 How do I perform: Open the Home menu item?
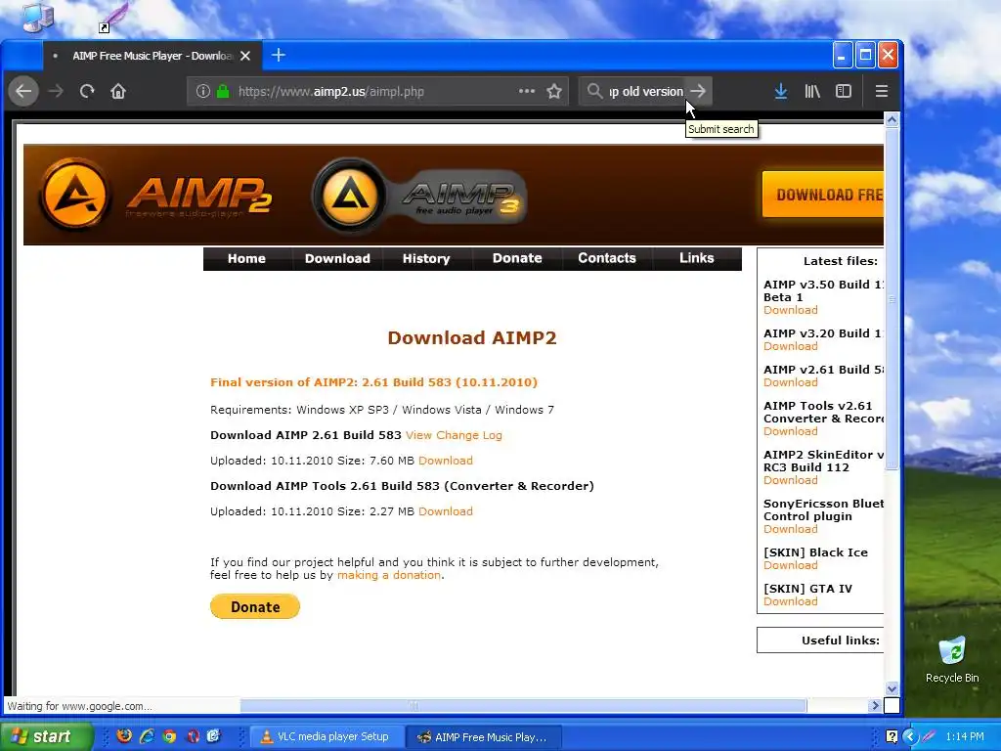[246, 258]
